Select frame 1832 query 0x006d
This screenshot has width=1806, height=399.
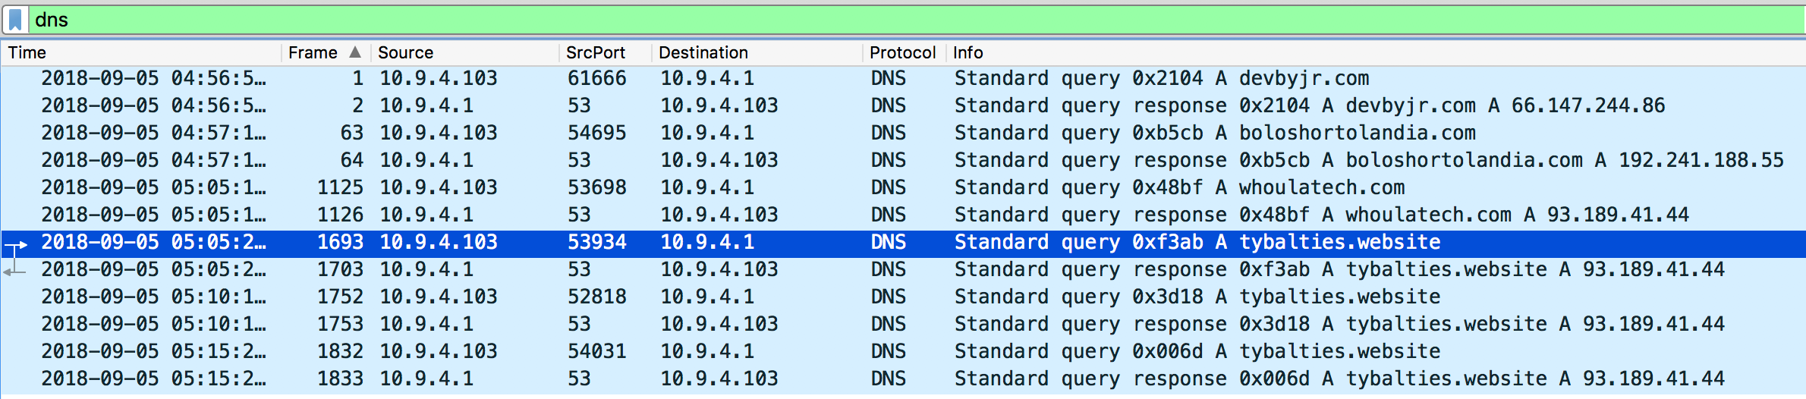click(903, 351)
